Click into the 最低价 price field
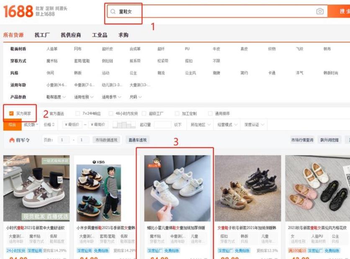This screenshot has height=259, width=350. point(72,124)
